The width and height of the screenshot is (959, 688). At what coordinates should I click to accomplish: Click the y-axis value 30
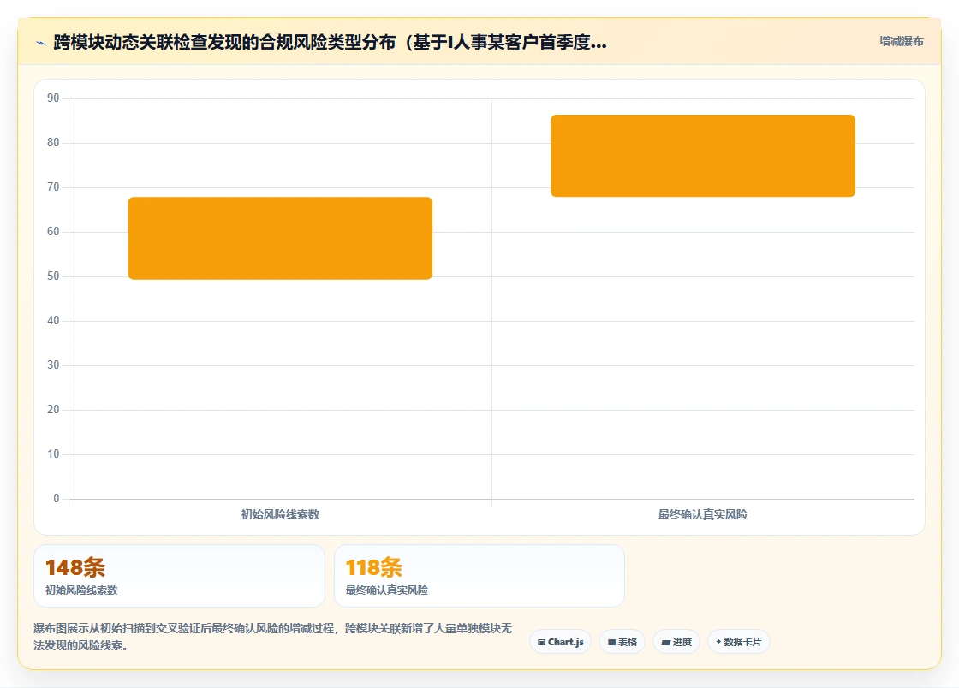pyautogui.click(x=53, y=365)
